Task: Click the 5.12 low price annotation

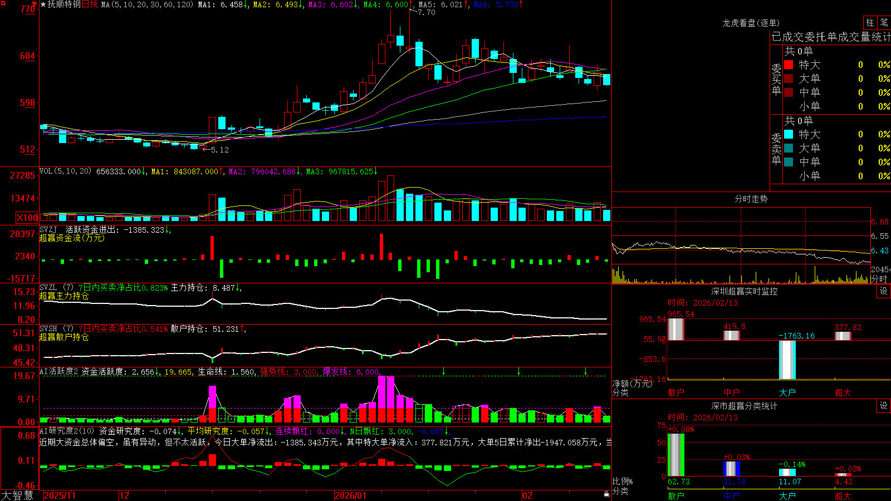Action: click(x=219, y=150)
